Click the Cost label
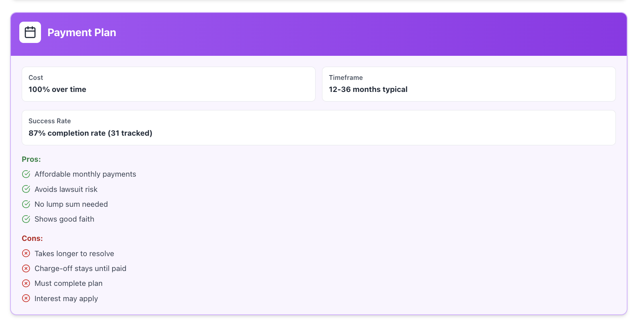 tap(36, 77)
